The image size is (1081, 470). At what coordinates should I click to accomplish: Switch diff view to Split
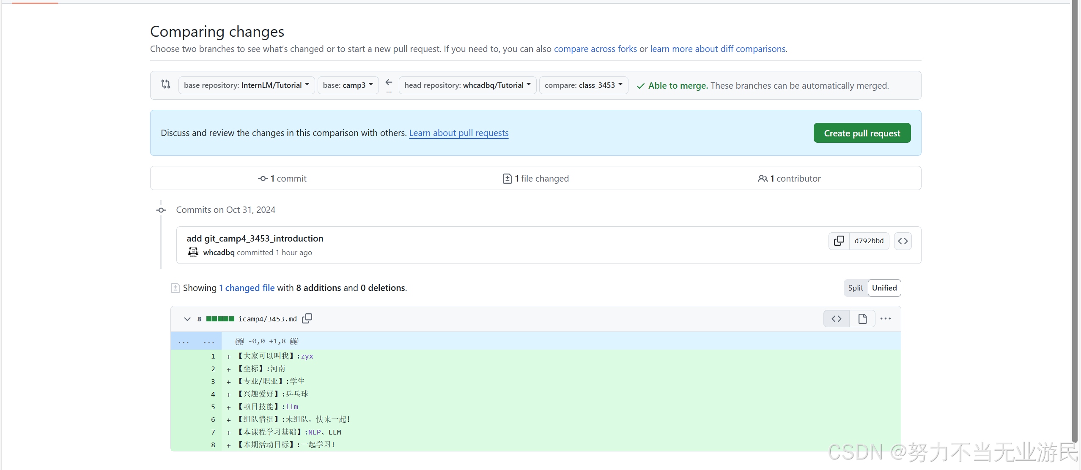(855, 288)
